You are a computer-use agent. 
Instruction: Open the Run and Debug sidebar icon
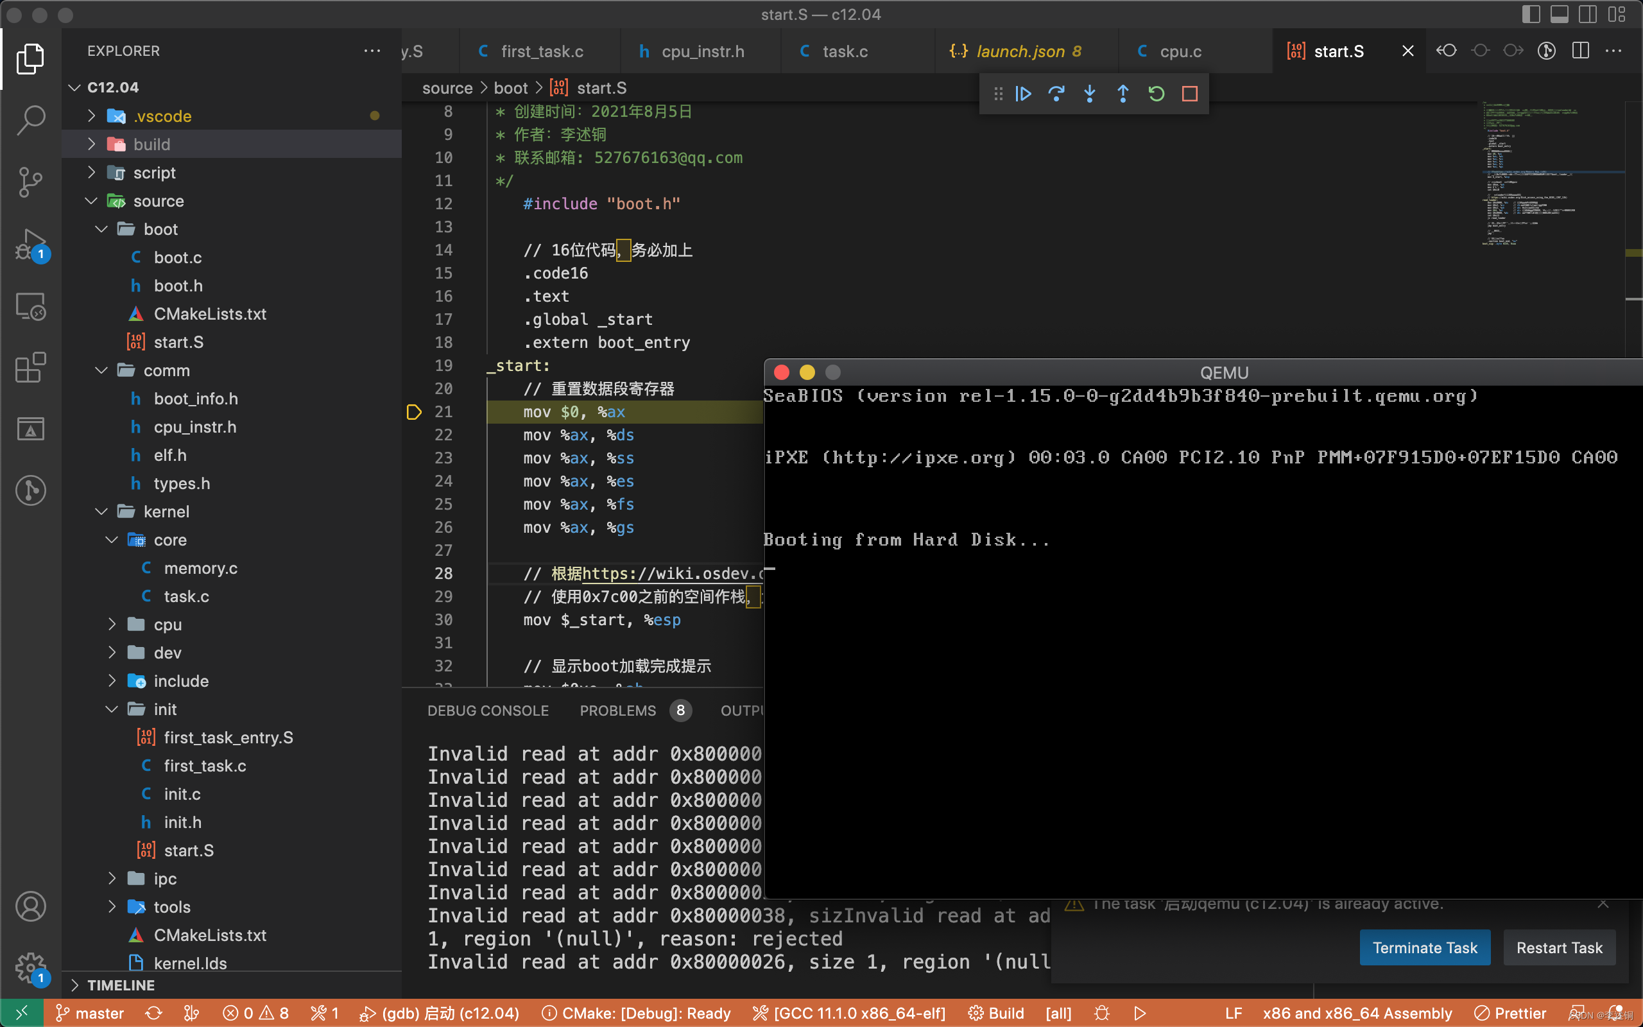click(x=30, y=243)
